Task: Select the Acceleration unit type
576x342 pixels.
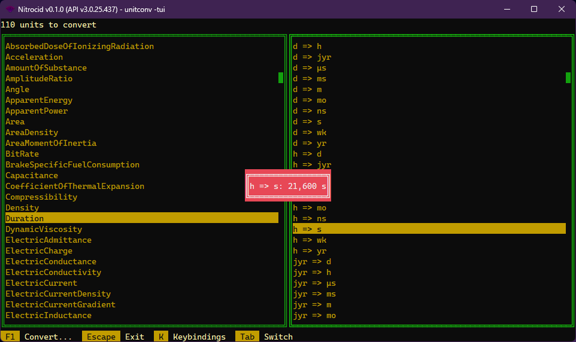Action: (34, 57)
